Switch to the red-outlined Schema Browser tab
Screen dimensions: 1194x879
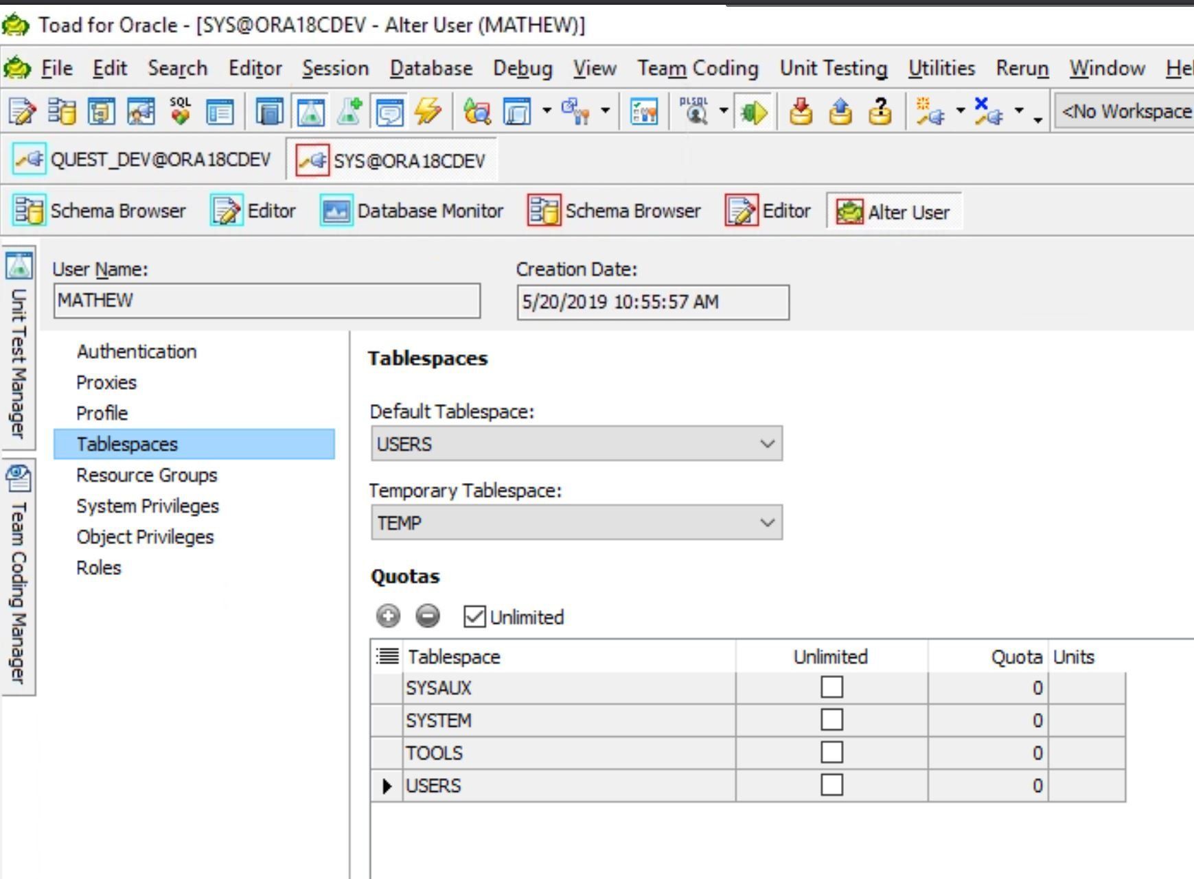(615, 211)
